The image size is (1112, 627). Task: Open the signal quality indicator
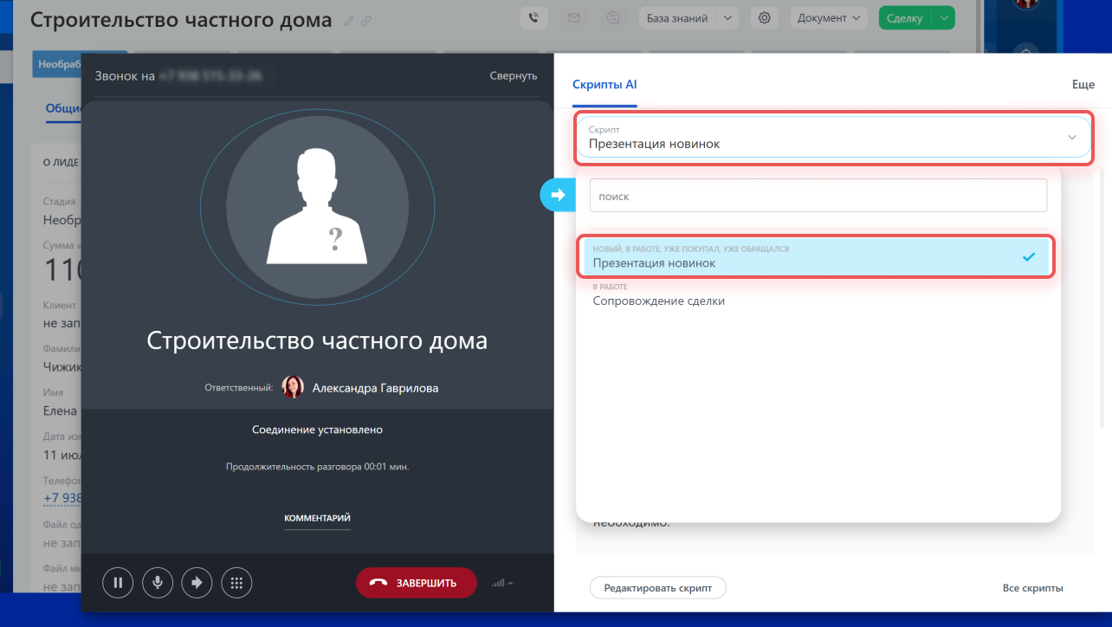[x=501, y=583]
